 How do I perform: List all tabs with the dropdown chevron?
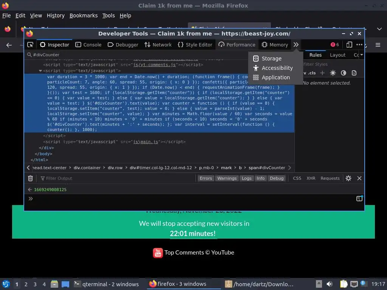379,29
